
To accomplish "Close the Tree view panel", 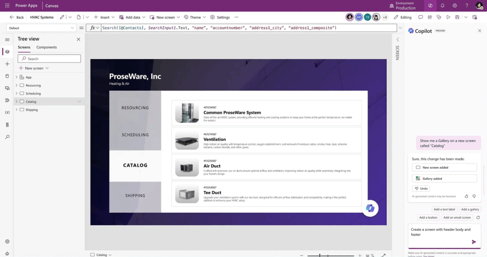I will pyautogui.click(x=78, y=39).
